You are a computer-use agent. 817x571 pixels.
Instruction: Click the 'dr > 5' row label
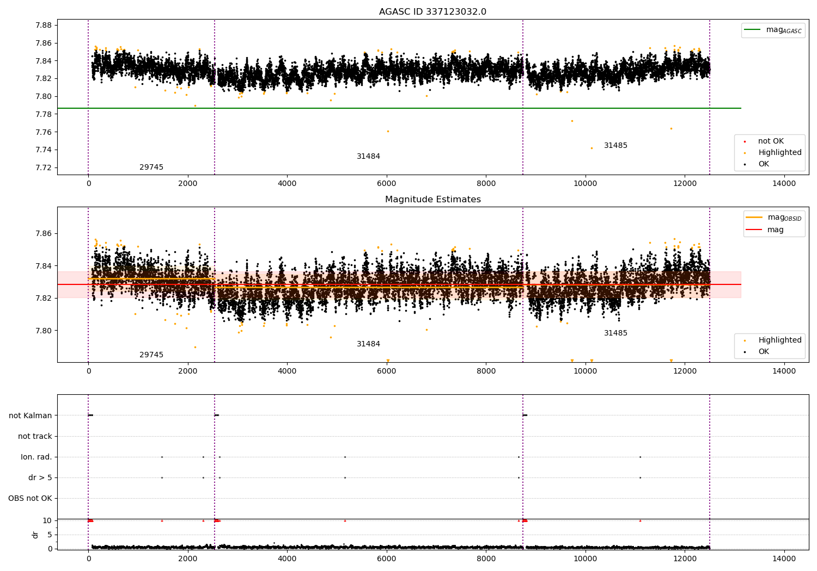[40, 478]
